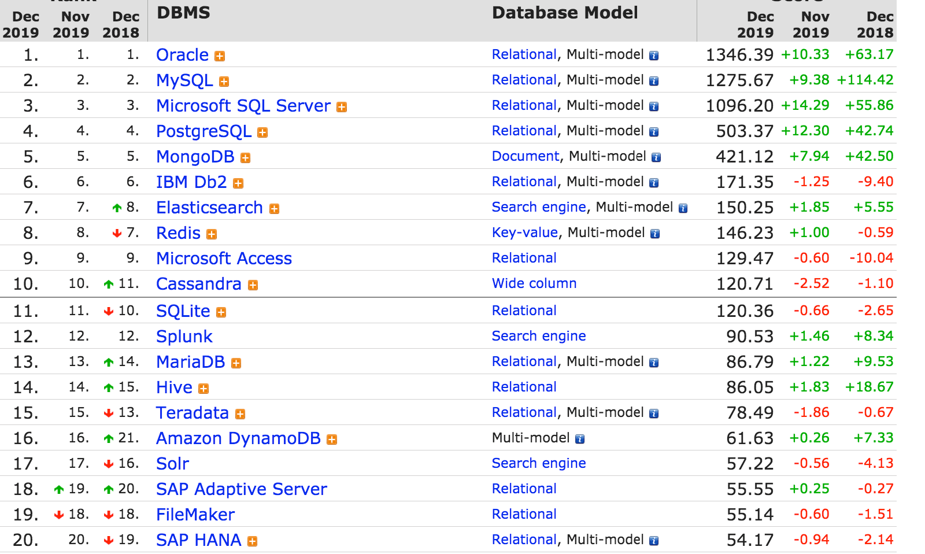Click Search engine link in Splunk row
925x554 pixels.
[539, 336]
